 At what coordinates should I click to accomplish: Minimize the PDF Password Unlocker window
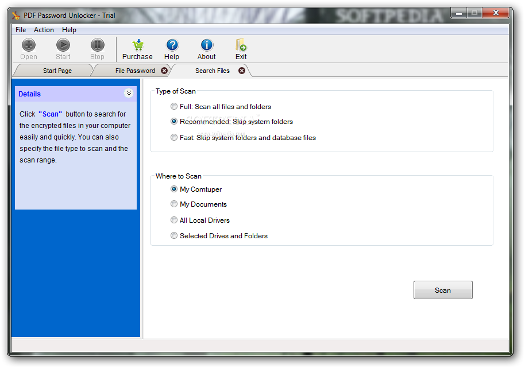[x=459, y=13]
